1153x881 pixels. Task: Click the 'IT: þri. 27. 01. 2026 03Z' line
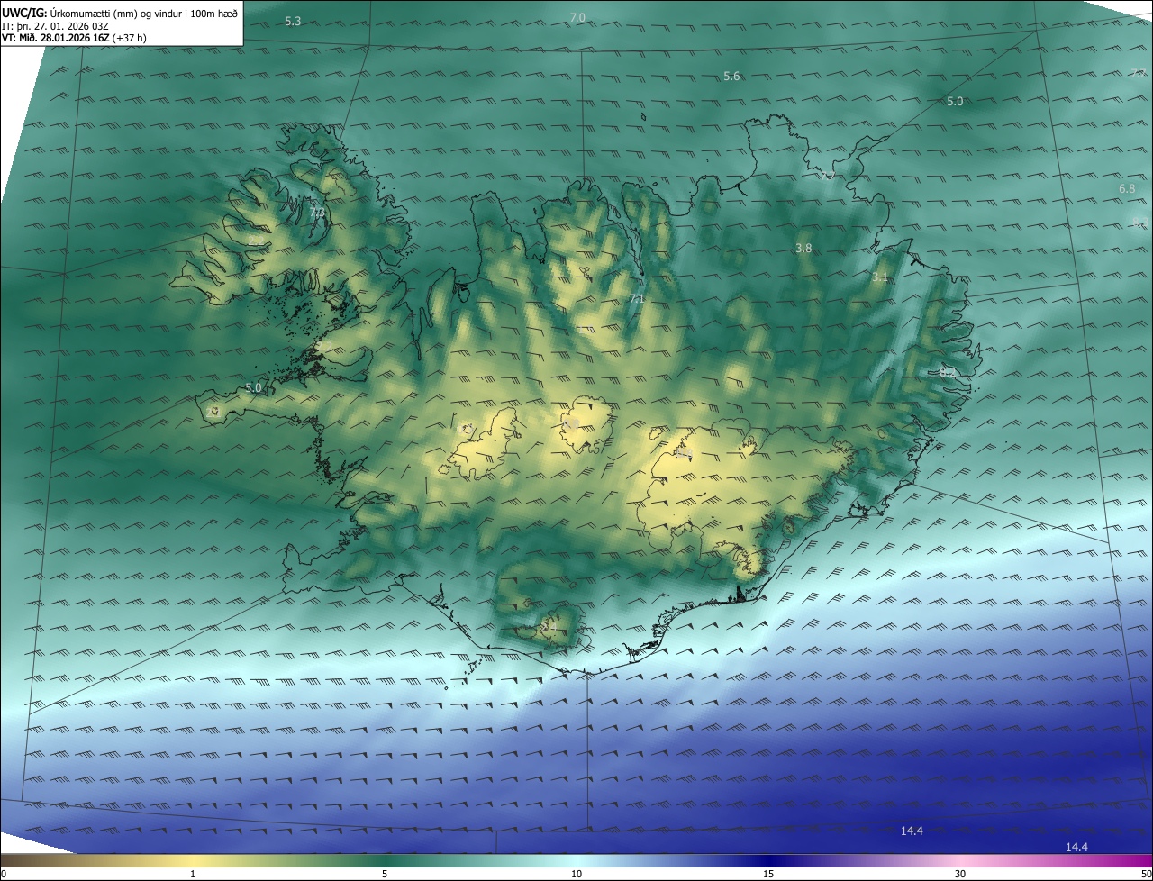[56, 25]
